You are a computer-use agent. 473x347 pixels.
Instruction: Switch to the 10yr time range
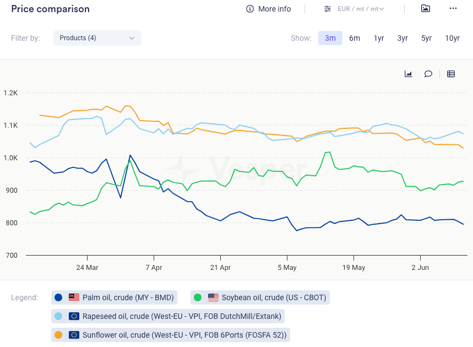[x=452, y=38]
